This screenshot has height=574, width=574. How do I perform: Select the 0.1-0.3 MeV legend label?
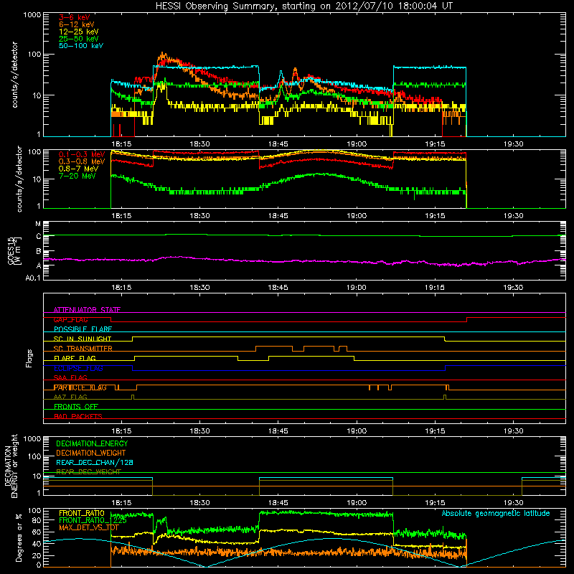[82, 154]
